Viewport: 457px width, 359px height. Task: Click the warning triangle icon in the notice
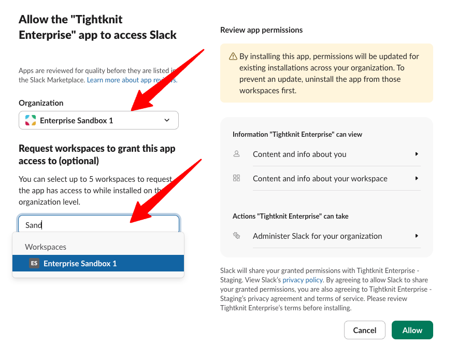233,56
